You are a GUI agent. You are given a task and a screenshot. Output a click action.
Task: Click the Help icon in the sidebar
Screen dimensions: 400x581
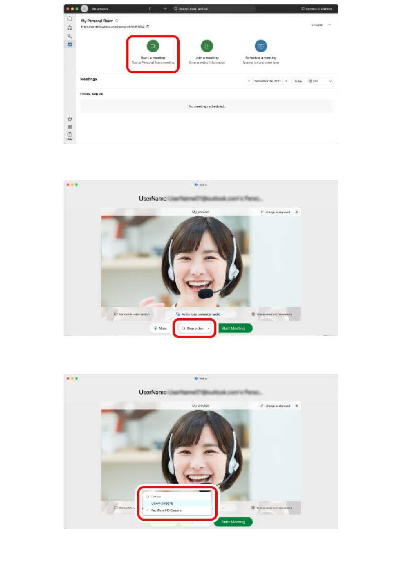69,136
